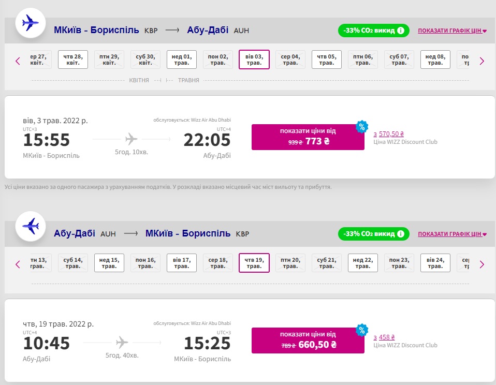Go to previous return dates arrow

(18, 264)
